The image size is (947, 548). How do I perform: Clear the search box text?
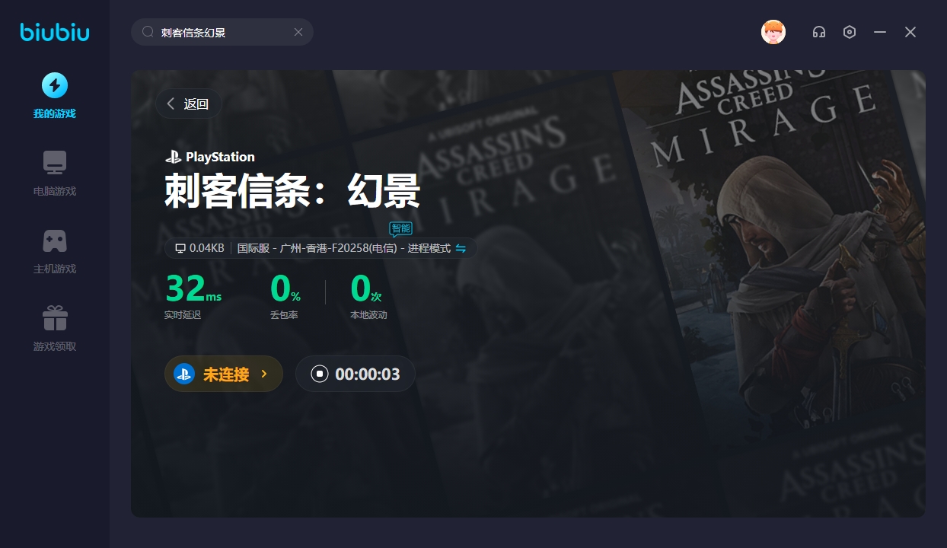pyautogui.click(x=298, y=32)
